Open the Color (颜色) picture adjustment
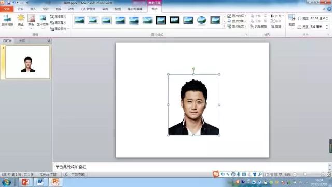Image resolution: width=332 pixels, height=187 pixels. pos(31,20)
